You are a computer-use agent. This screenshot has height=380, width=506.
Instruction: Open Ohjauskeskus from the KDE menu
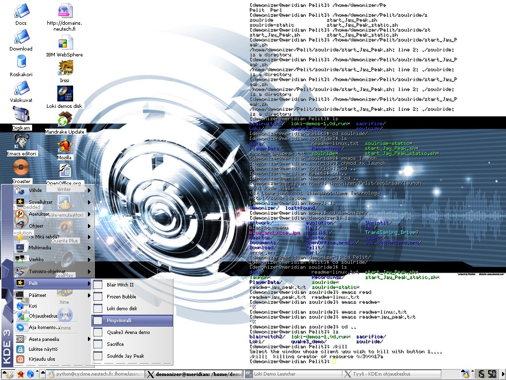[x=52, y=316]
